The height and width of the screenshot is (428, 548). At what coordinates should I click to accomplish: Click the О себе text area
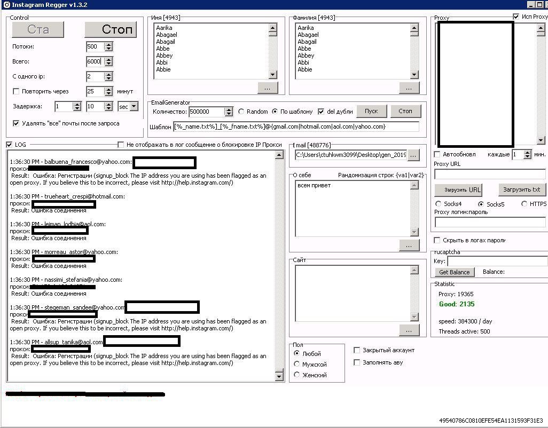(353, 209)
